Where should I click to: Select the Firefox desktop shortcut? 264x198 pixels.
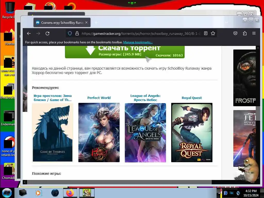pos(9,37)
